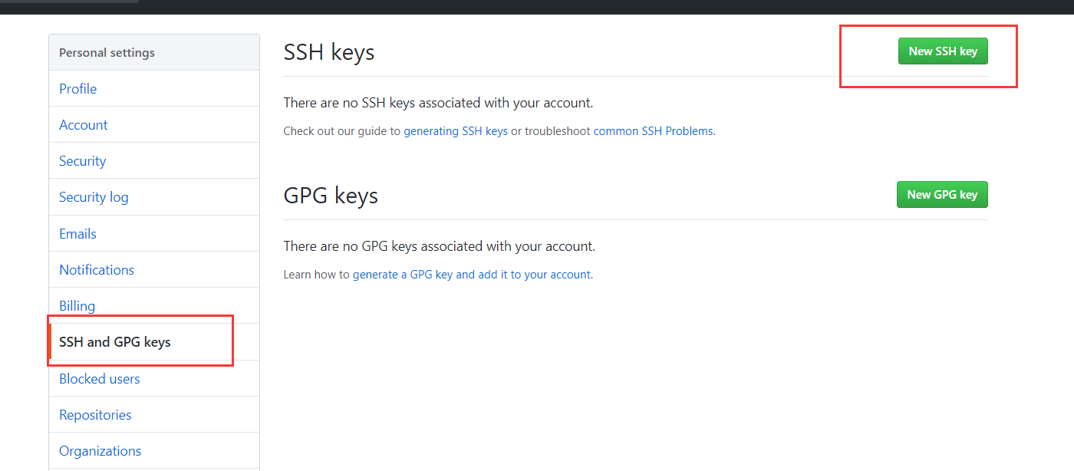Open the Profile settings page
Screen dimensions: 1074x471
pos(78,89)
